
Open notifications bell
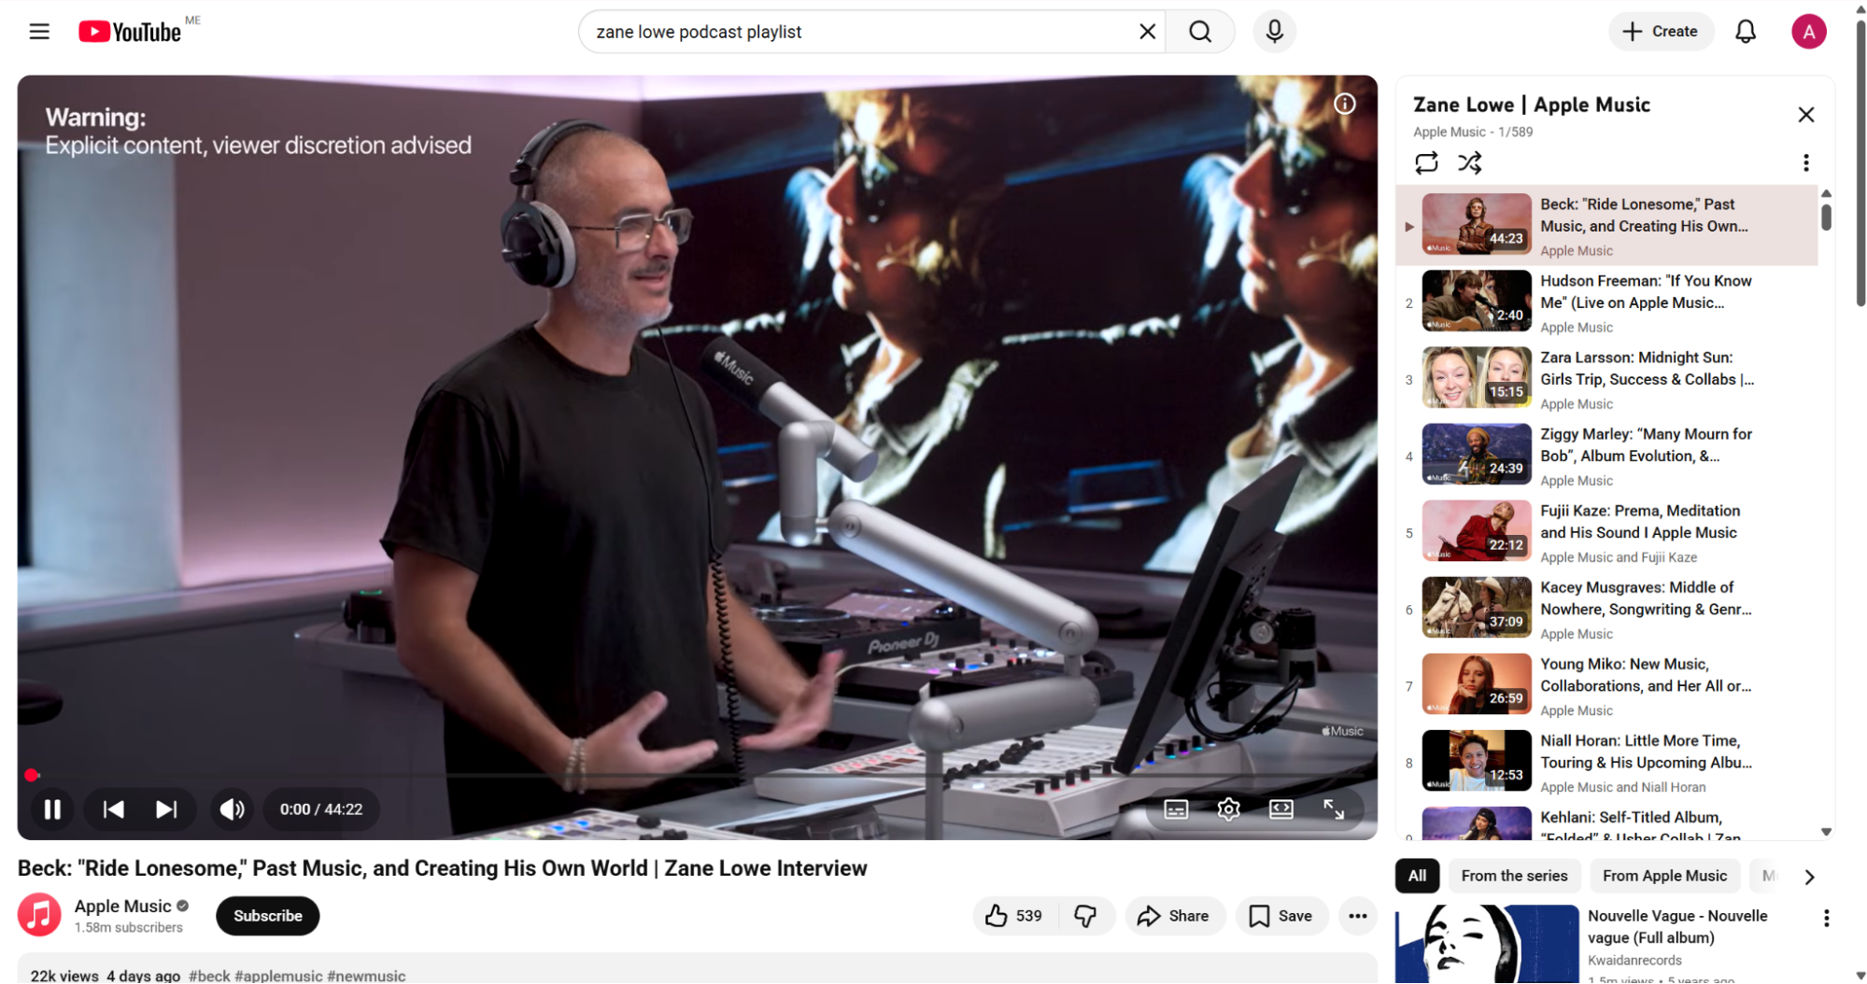click(x=1745, y=32)
